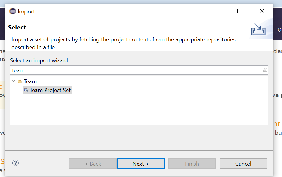This screenshot has width=282, height=177.
Task: Click the 'Select an import wizard:' label
Action: 40,60
